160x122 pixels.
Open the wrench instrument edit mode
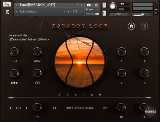click(7, 4)
